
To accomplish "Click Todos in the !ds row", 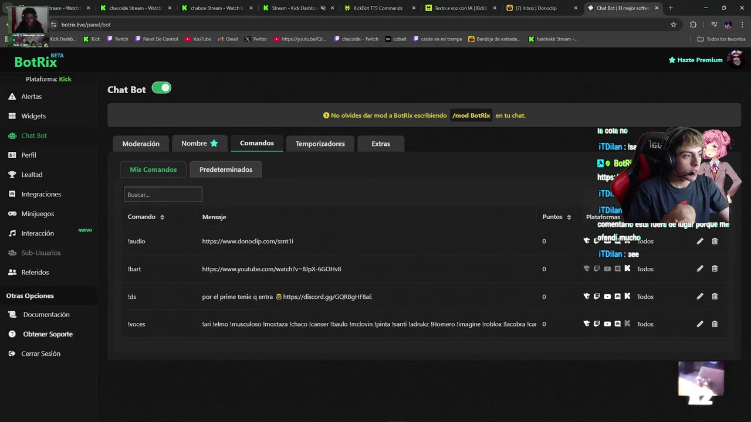I will click(645, 297).
